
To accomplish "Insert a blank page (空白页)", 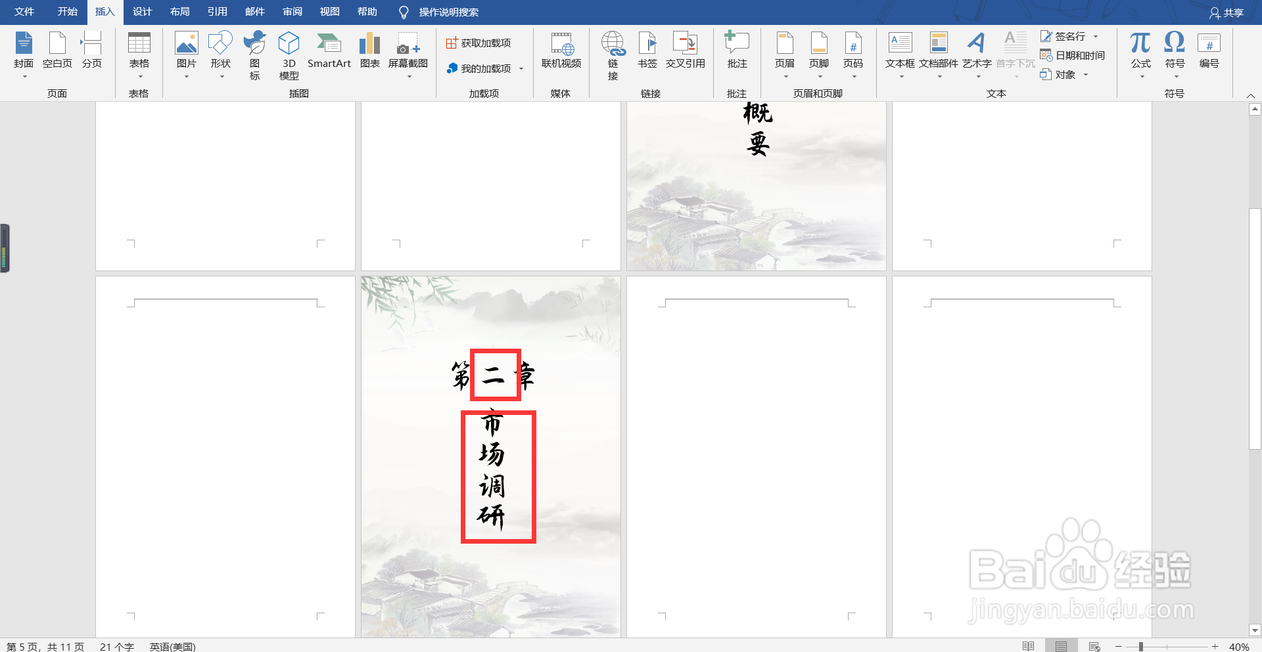I will (x=57, y=50).
